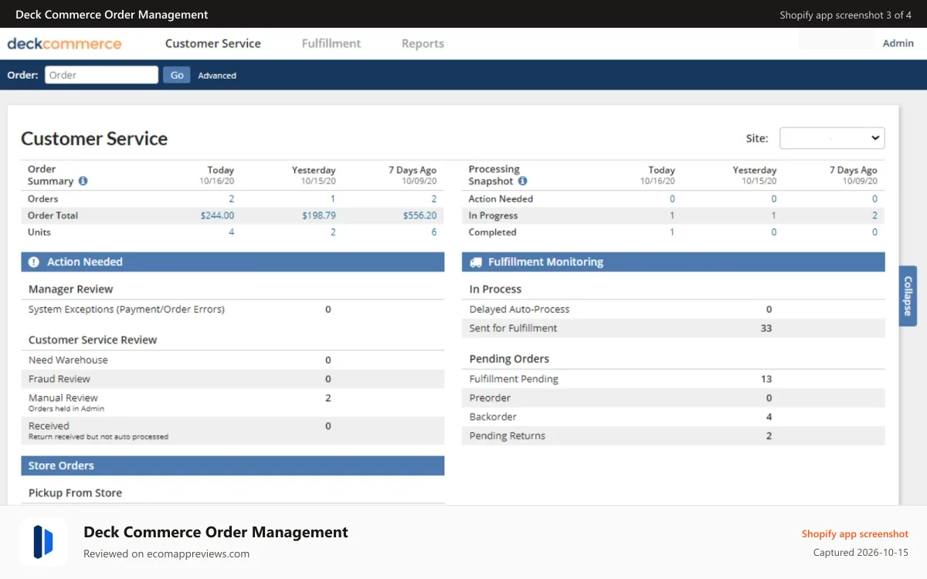
Task: Click today's Order Total $244.00
Action: pos(217,216)
